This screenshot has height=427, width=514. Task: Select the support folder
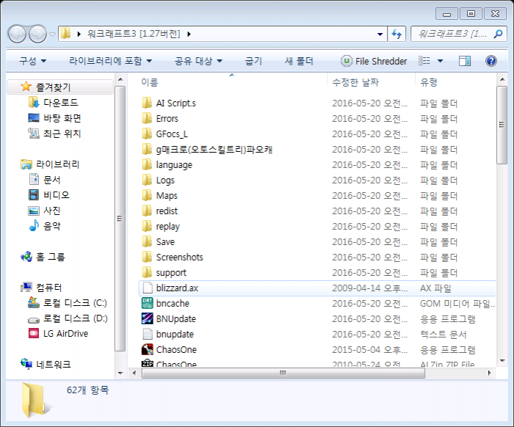pyautogui.click(x=171, y=272)
